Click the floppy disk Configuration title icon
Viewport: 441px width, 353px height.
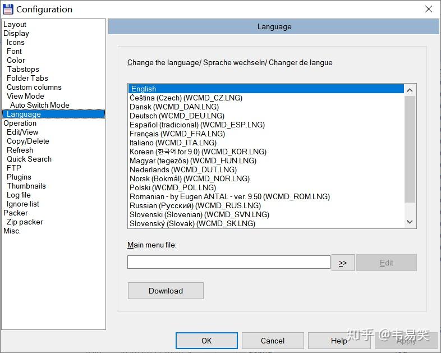[x=8, y=9]
